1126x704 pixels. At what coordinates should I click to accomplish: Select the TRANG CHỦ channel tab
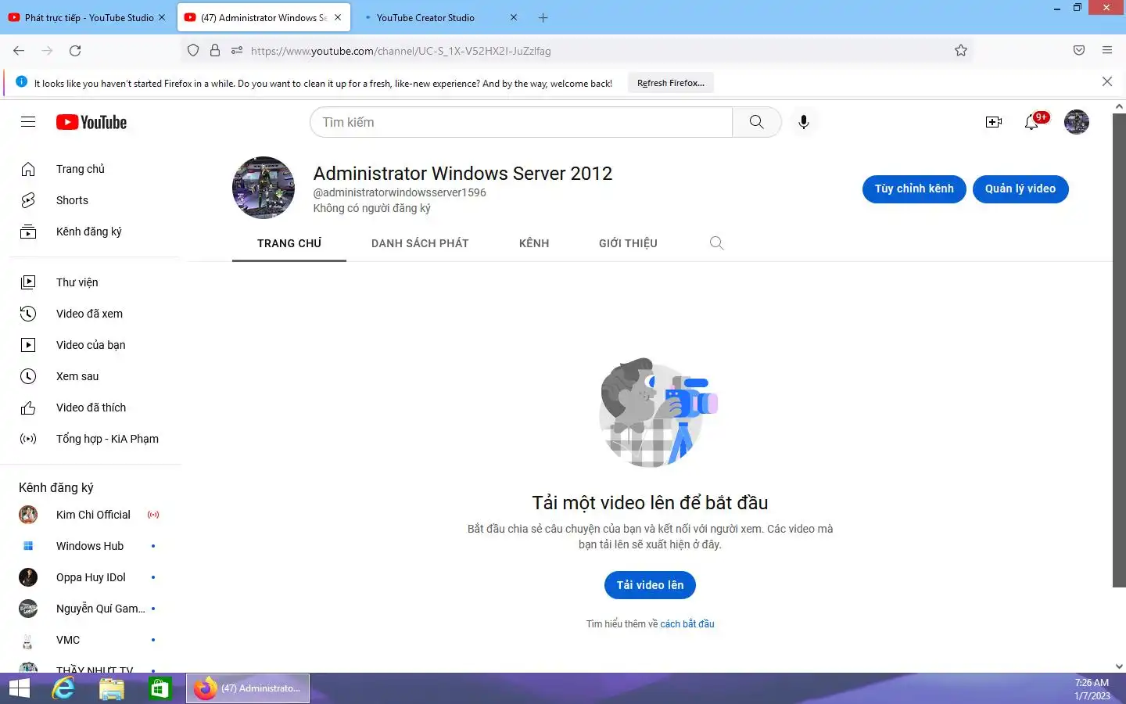point(289,243)
